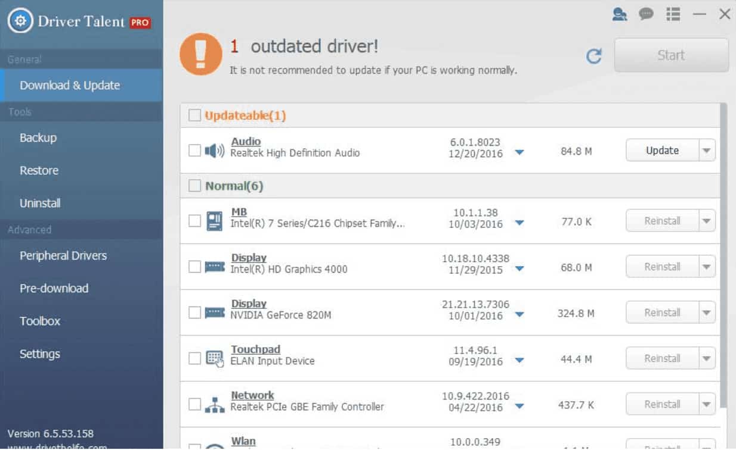
Task: Expand version dropdown for Intel HD Graphics 4000
Action: [x=519, y=268]
